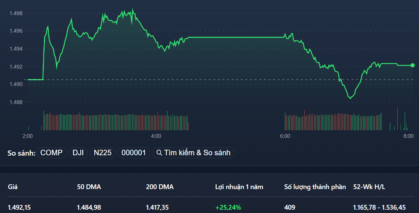Click the green endpoint dot on the chart
419x213 pixels.
pyautogui.click(x=412, y=65)
